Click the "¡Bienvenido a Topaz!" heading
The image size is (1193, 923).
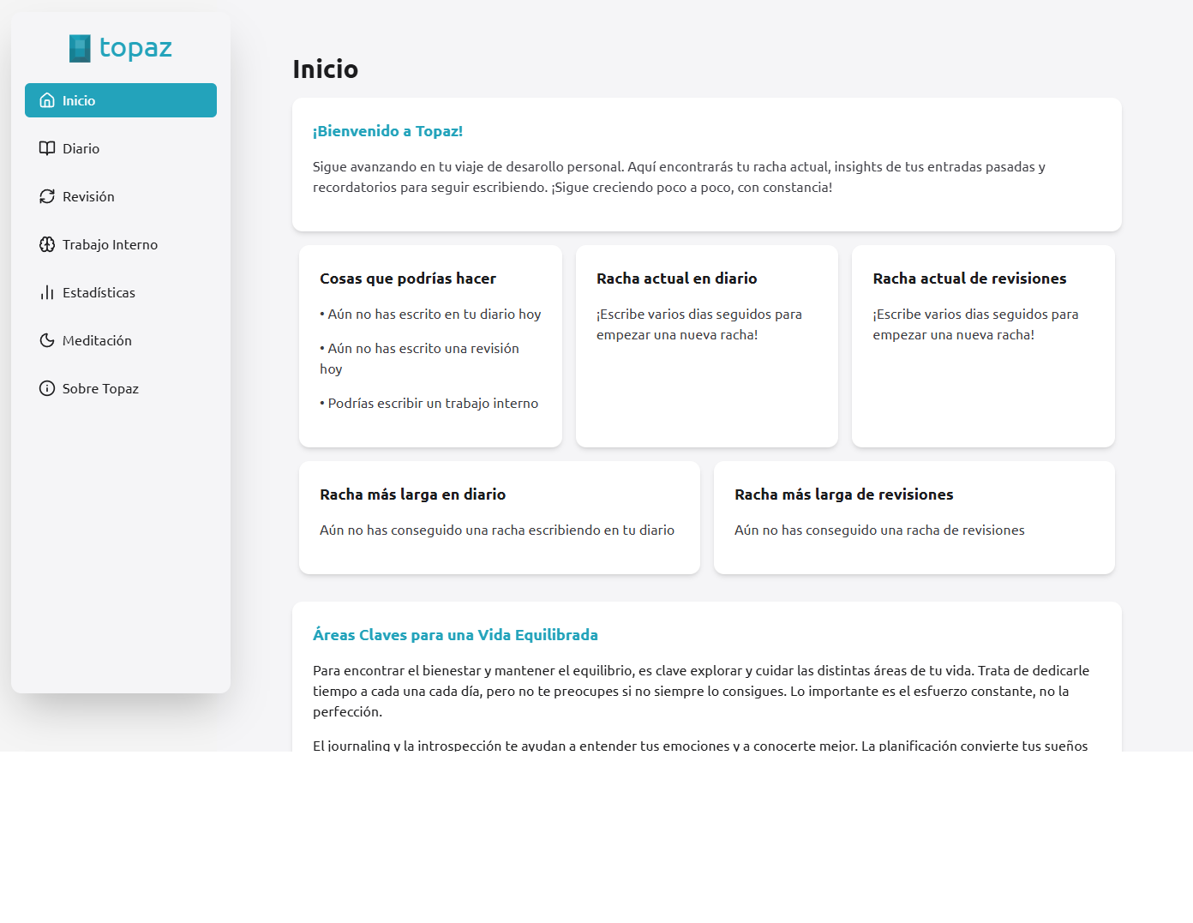[387, 131]
